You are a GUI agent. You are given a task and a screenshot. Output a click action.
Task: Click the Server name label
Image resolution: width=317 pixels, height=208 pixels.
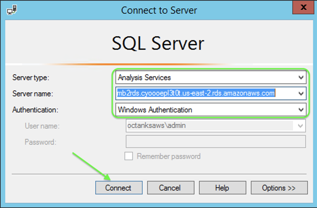click(32, 94)
